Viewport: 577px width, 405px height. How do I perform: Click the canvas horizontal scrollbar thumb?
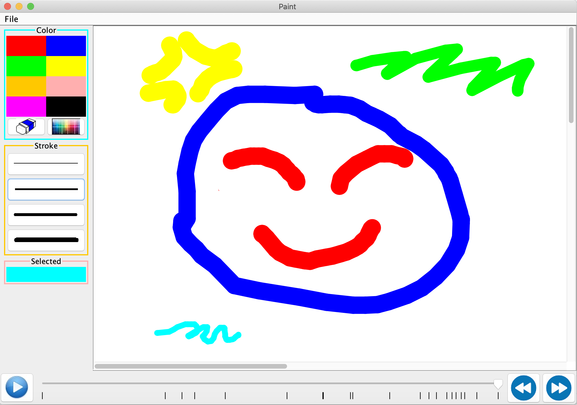point(191,366)
